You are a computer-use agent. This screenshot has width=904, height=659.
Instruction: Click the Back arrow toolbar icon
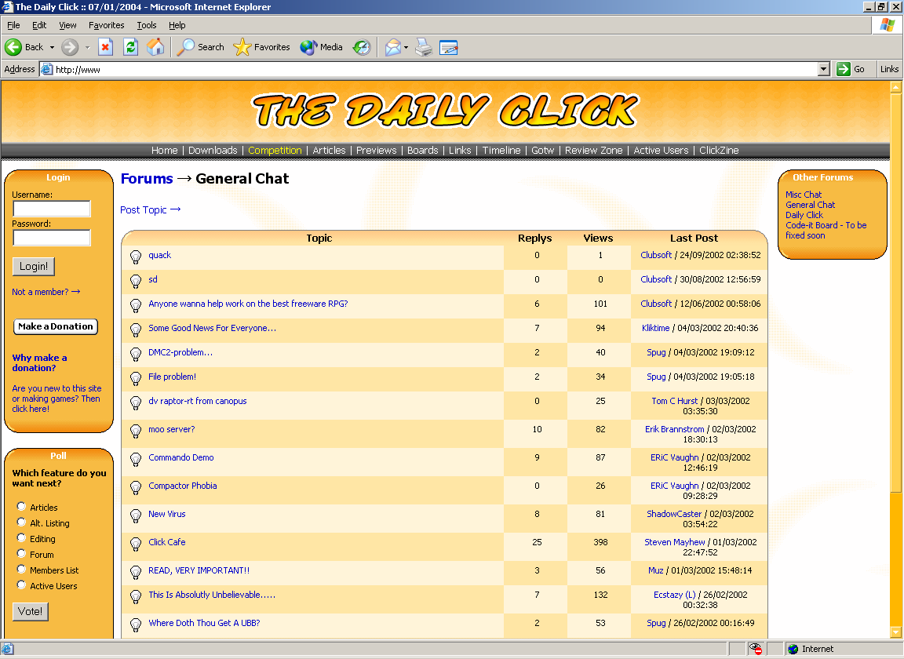(x=13, y=47)
